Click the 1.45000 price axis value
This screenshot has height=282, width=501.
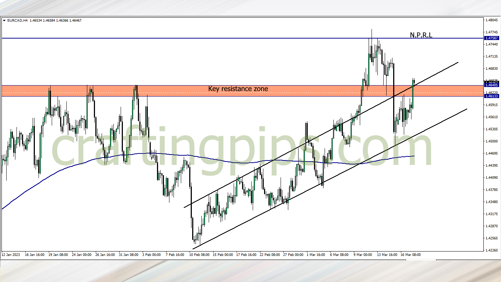(491, 141)
